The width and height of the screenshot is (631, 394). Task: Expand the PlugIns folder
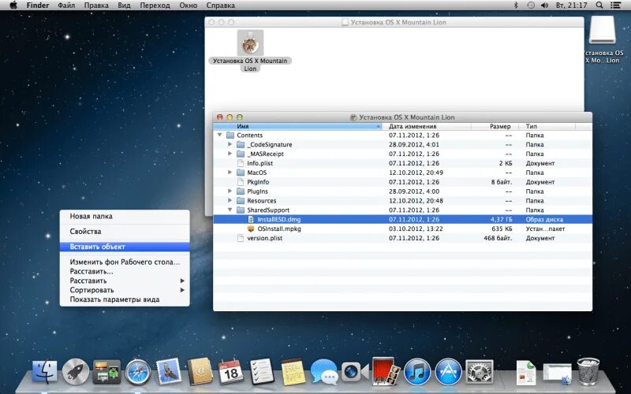[x=230, y=191]
